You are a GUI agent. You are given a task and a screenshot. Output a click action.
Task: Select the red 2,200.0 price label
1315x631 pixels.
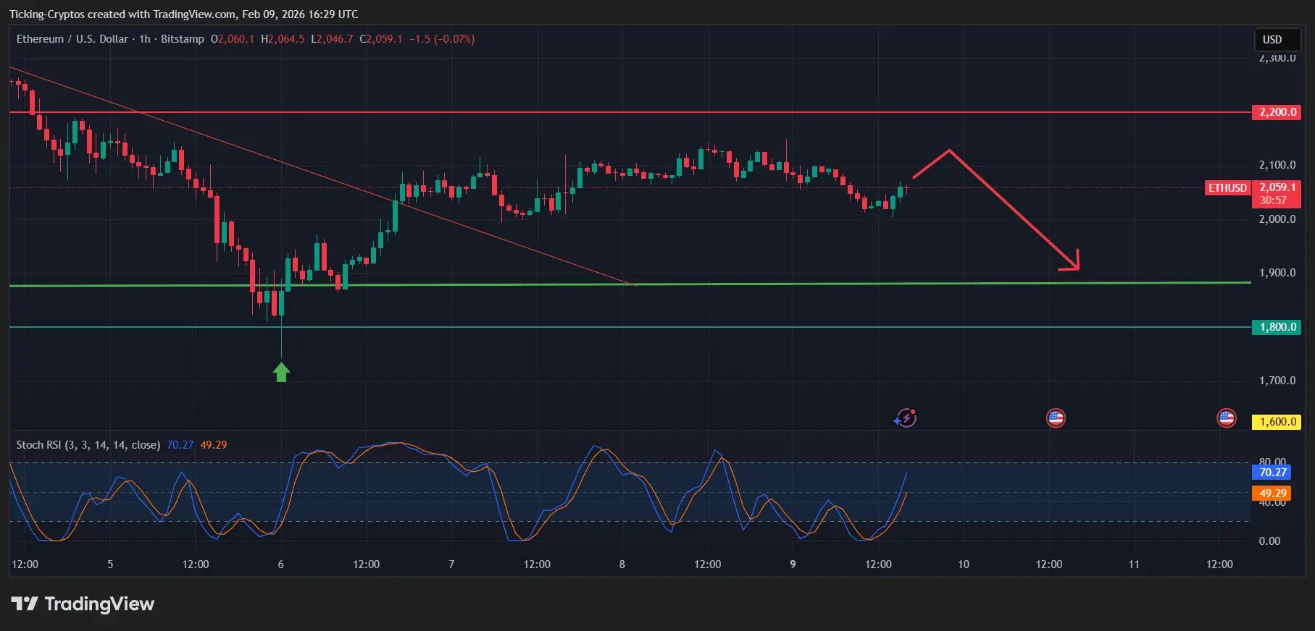coord(1276,112)
